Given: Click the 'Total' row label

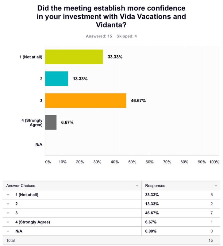Looking at the screenshot, I should [10, 240].
